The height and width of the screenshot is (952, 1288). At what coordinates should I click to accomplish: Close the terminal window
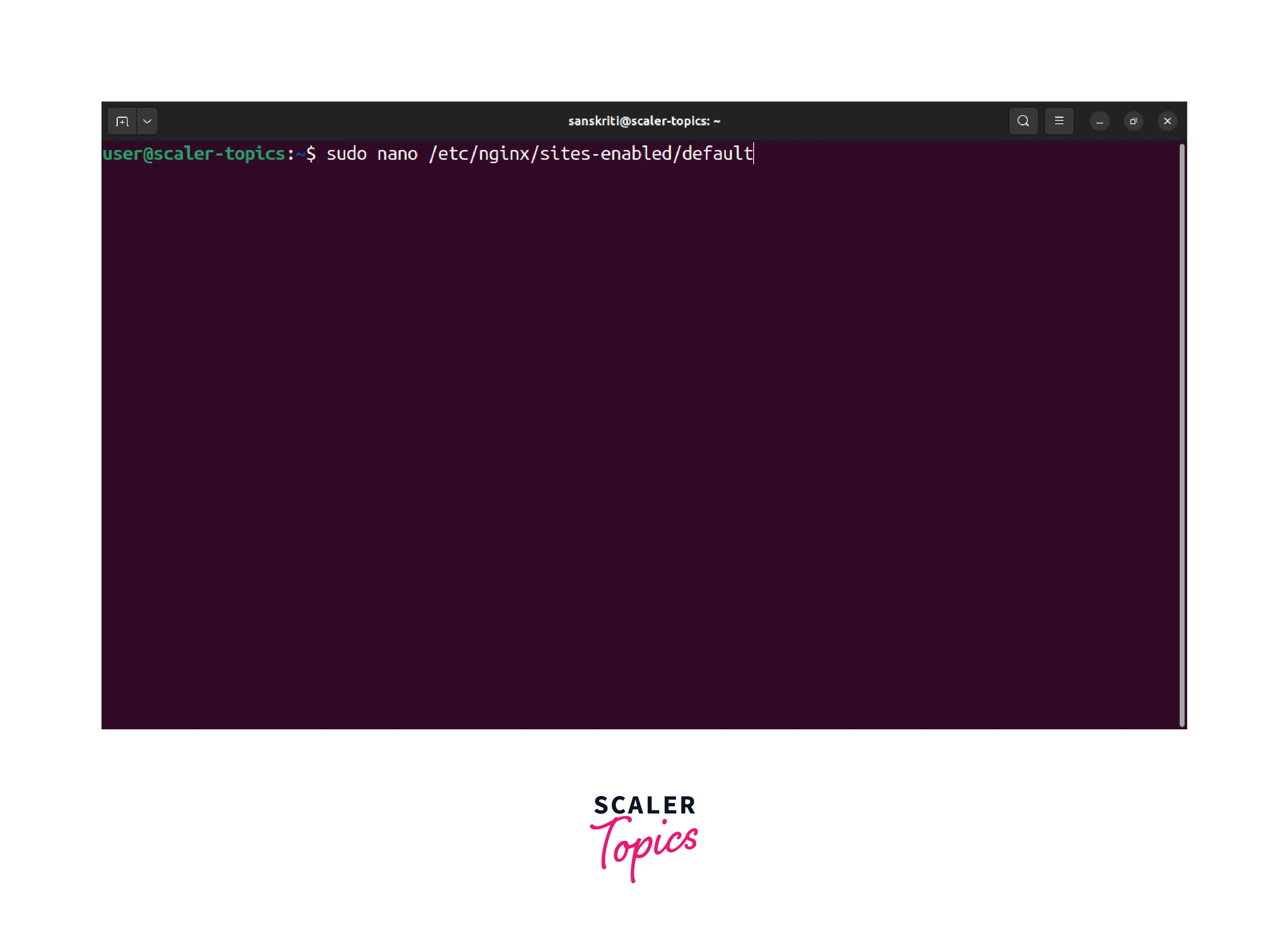tap(1167, 122)
